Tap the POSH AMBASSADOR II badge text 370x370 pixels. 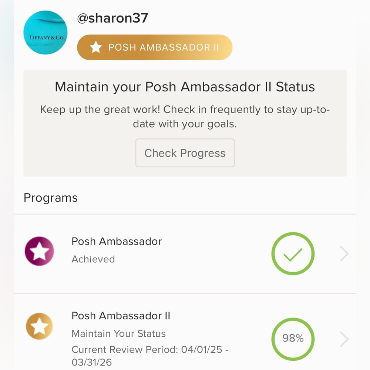point(163,47)
